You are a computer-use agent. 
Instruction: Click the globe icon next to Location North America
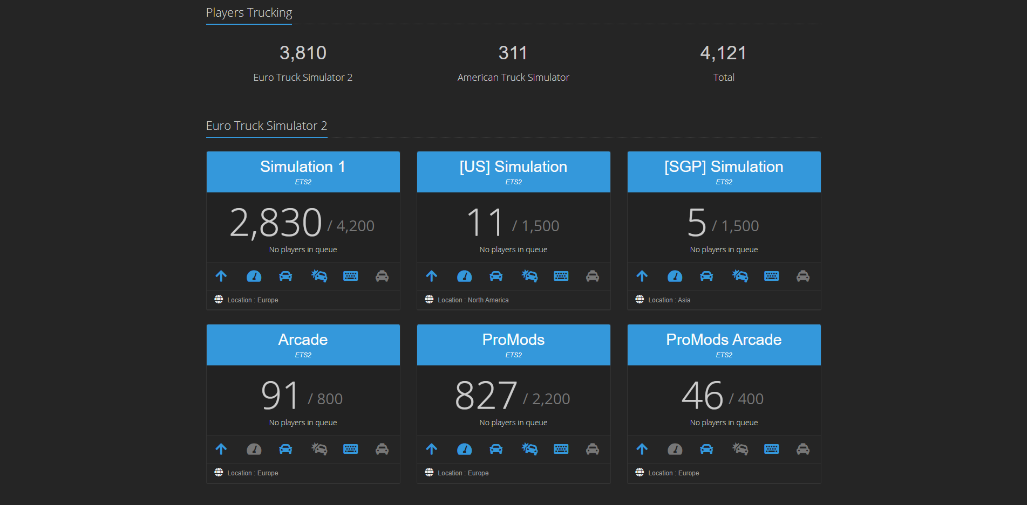[x=429, y=299]
